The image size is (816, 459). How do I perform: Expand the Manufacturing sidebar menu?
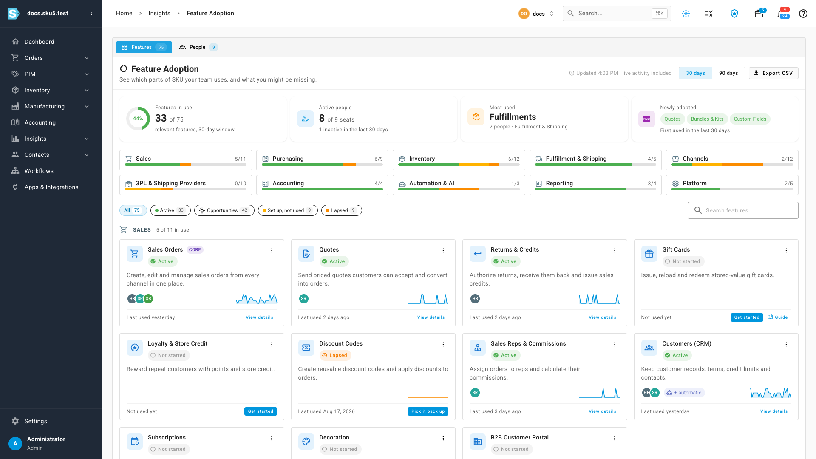[x=51, y=106]
